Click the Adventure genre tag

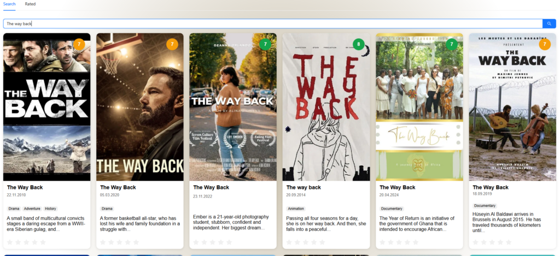pos(32,209)
